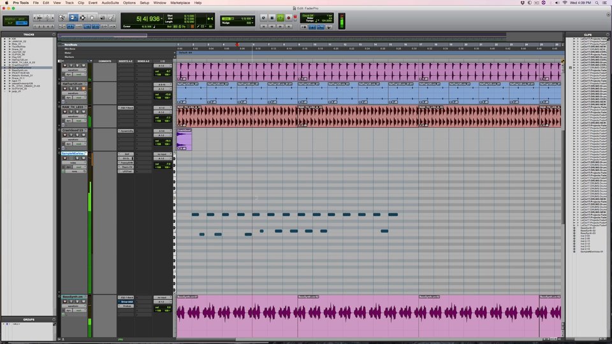The image size is (612, 344).
Task: Open the Setup menu
Action: (145, 3)
